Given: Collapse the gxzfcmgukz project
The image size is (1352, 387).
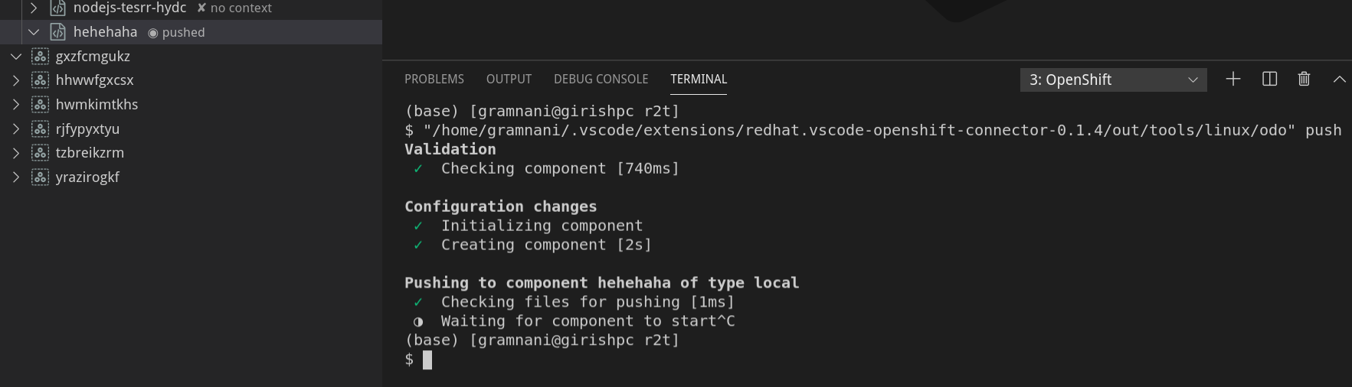Looking at the screenshot, I should pyautogui.click(x=16, y=57).
